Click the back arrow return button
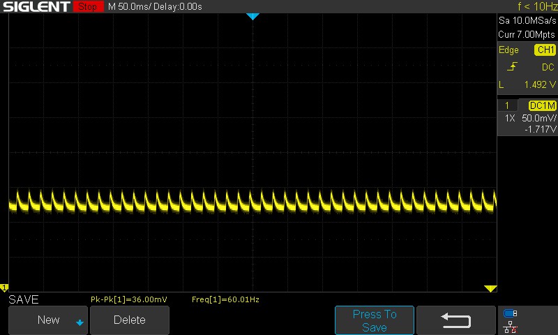This screenshot has height=335, width=558. tap(456, 320)
